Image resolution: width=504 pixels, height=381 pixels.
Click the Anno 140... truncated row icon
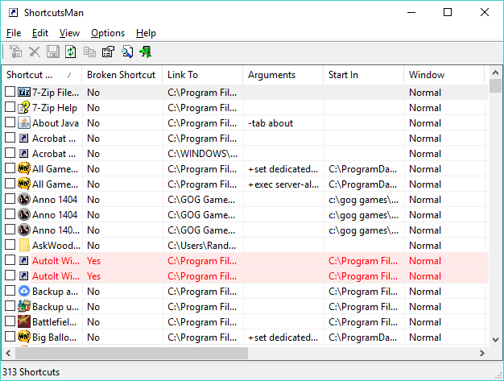point(24,230)
